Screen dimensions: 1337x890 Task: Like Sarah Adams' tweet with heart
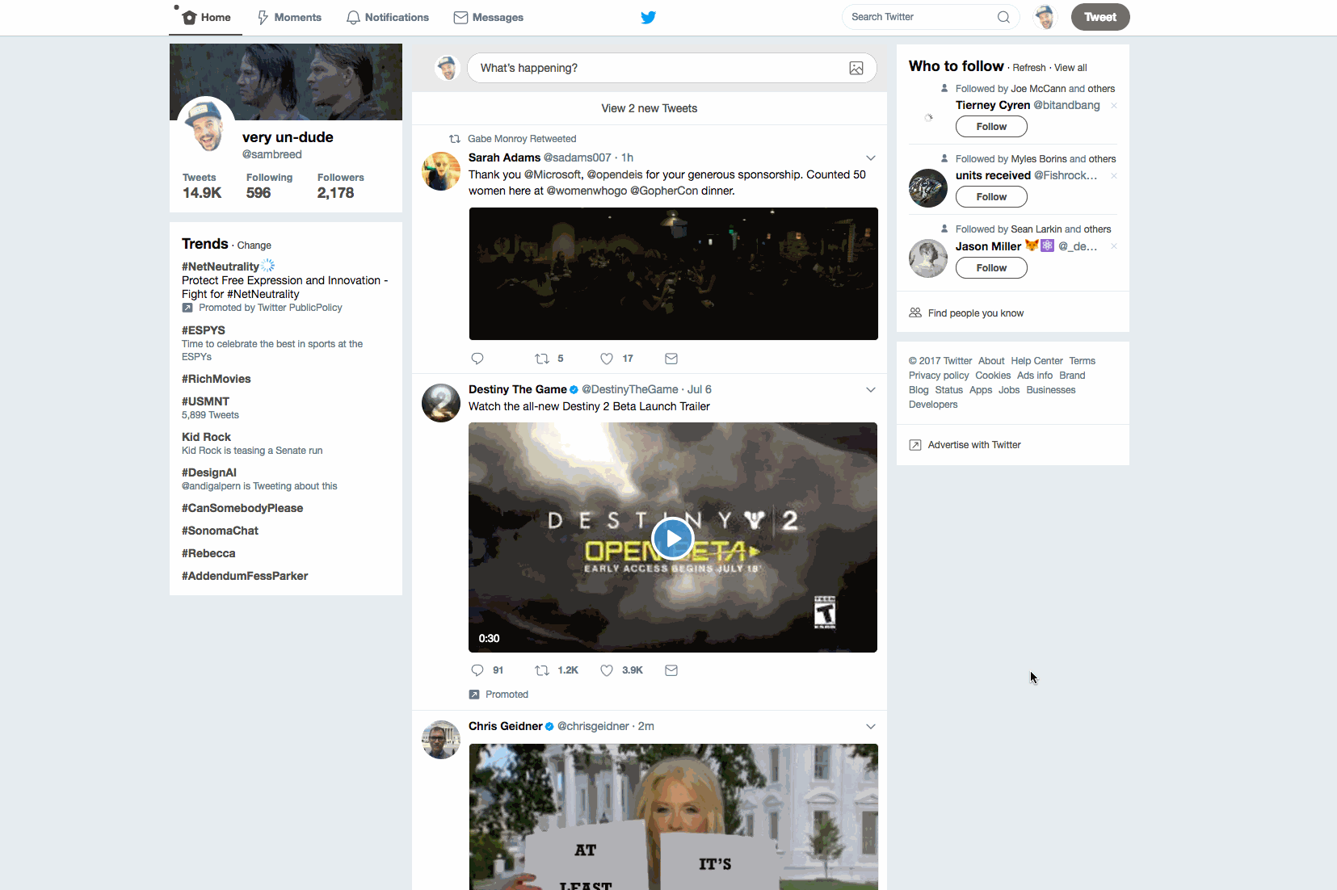[607, 359]
